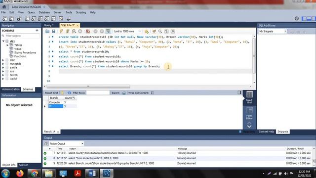Viewport: 316px width, 178px height.
Task: Toggle the auto-commit mode button
Action: click(108, 31)
